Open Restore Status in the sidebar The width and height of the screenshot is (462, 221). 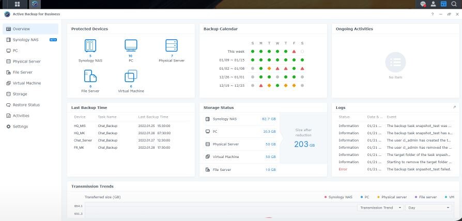pos(30,105)
